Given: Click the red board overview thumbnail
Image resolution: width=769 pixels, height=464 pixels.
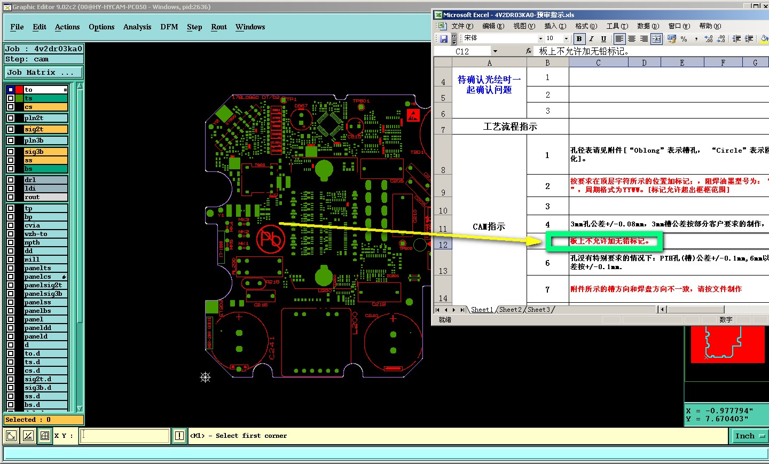Looking at the screenshot, I should coord(727,344).
